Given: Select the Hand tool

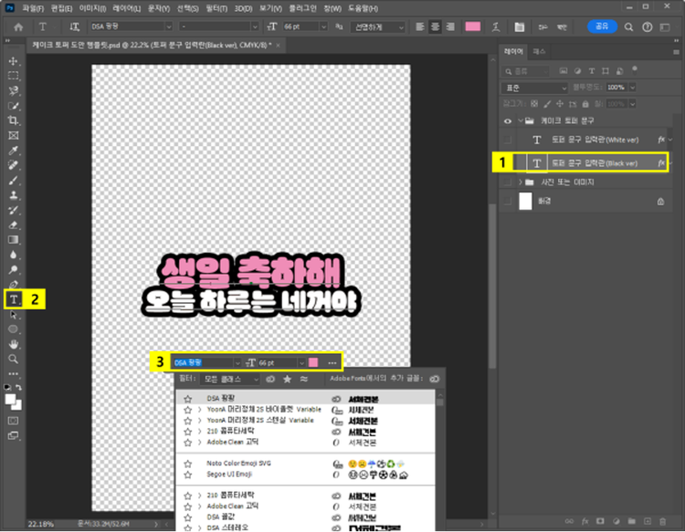Looking at the screenshot, I should 14,344.
